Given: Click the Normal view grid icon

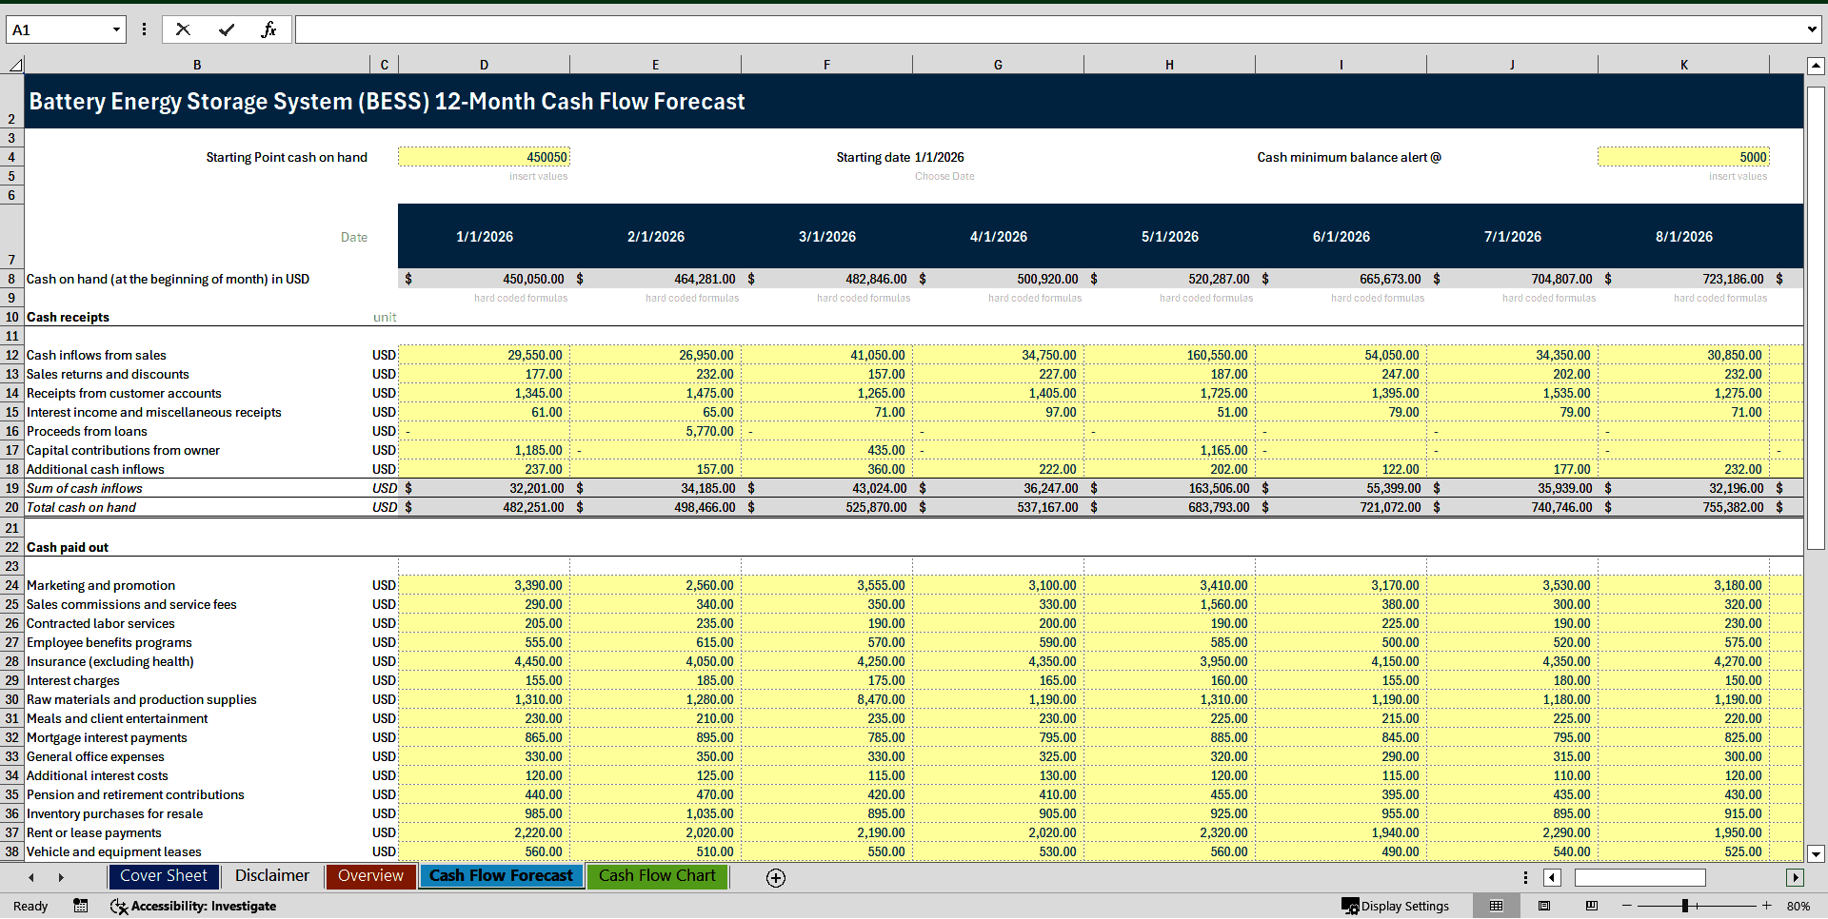Looking at the screenshot, I should [x=1497, y=906].
